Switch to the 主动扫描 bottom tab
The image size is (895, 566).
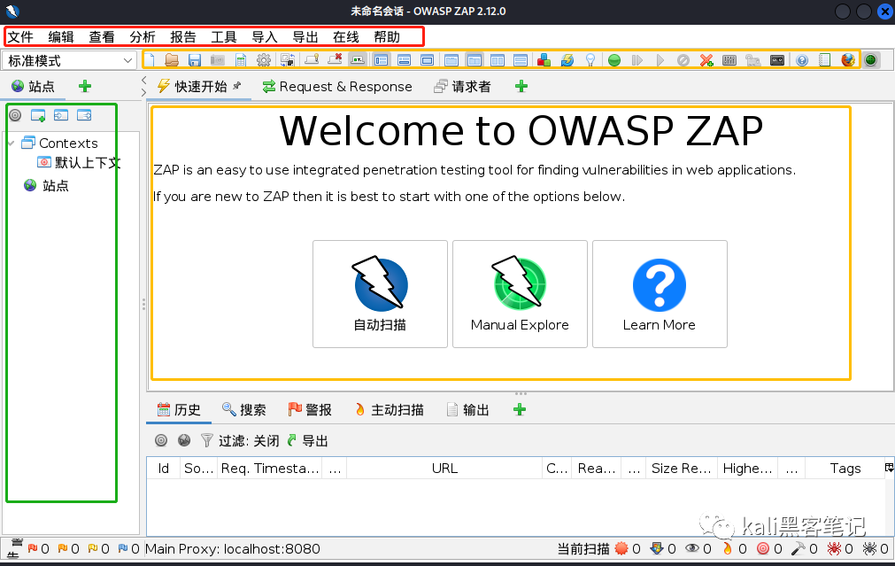389,410
